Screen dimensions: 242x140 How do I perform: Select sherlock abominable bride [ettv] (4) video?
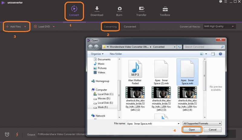click(187, 99)
